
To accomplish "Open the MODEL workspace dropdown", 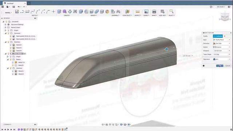I will click(8, 13).
